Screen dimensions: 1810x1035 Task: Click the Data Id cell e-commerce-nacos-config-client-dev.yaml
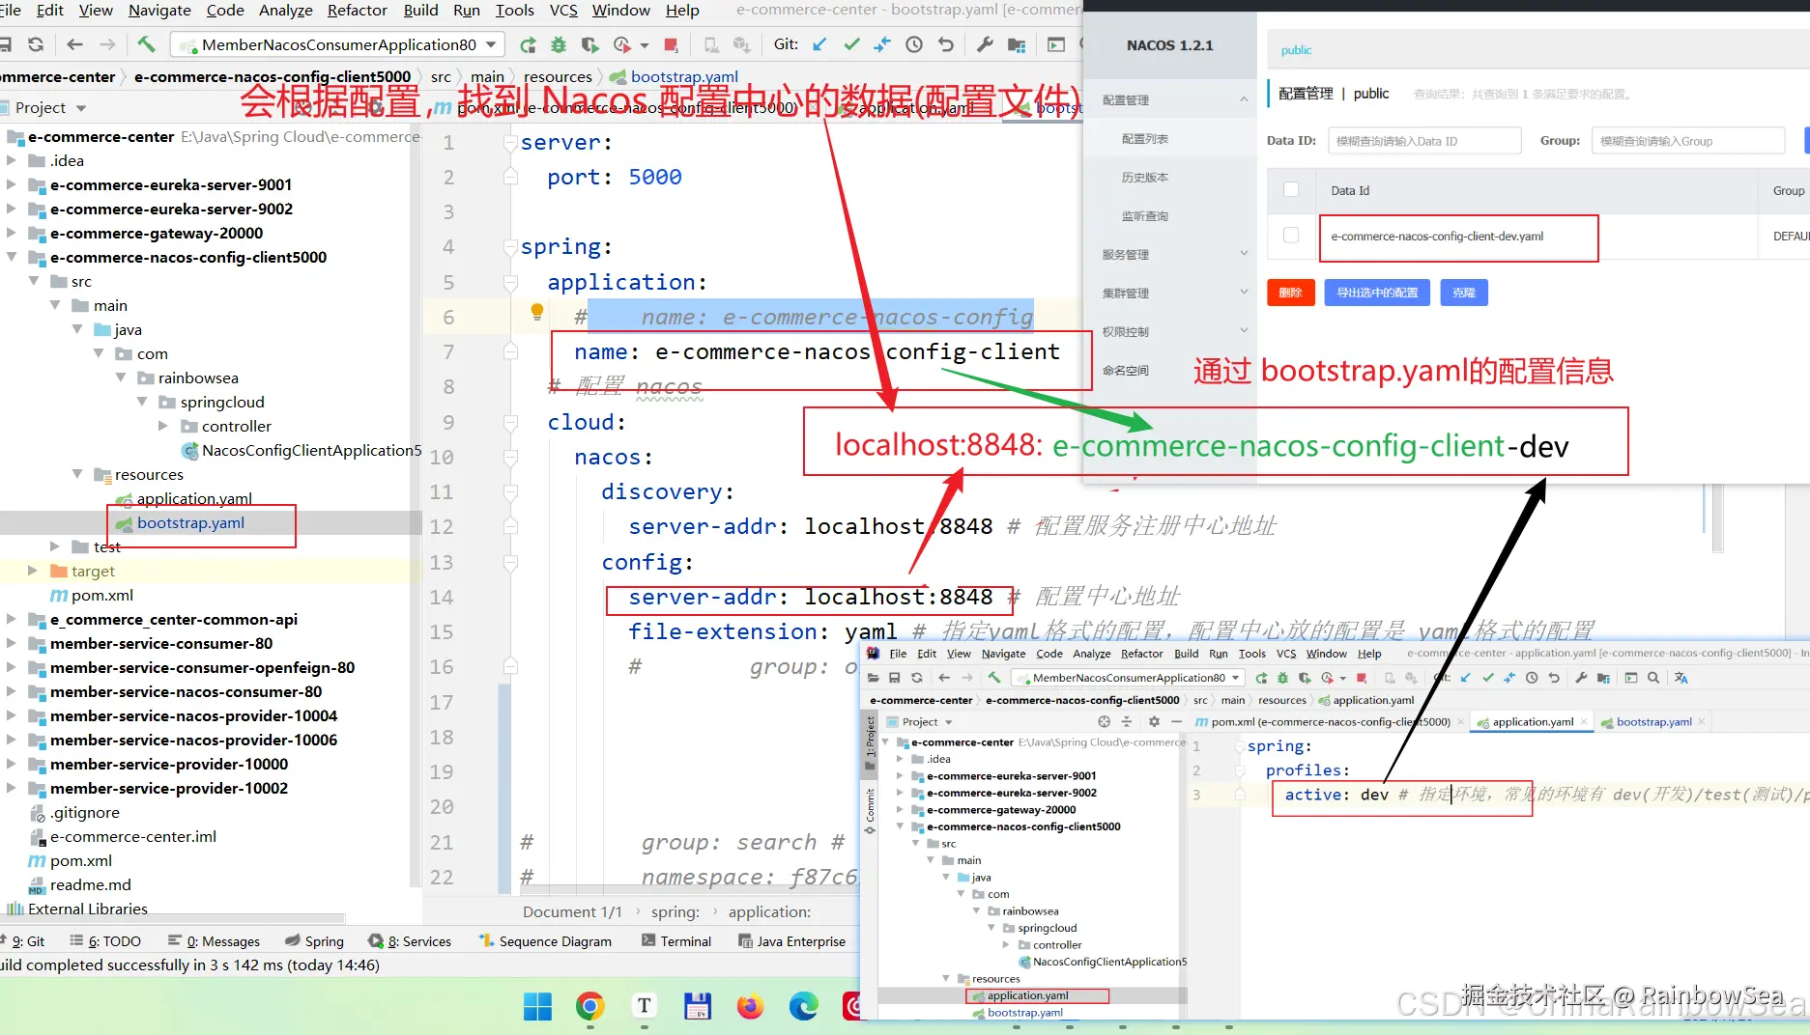point(1437,237)
